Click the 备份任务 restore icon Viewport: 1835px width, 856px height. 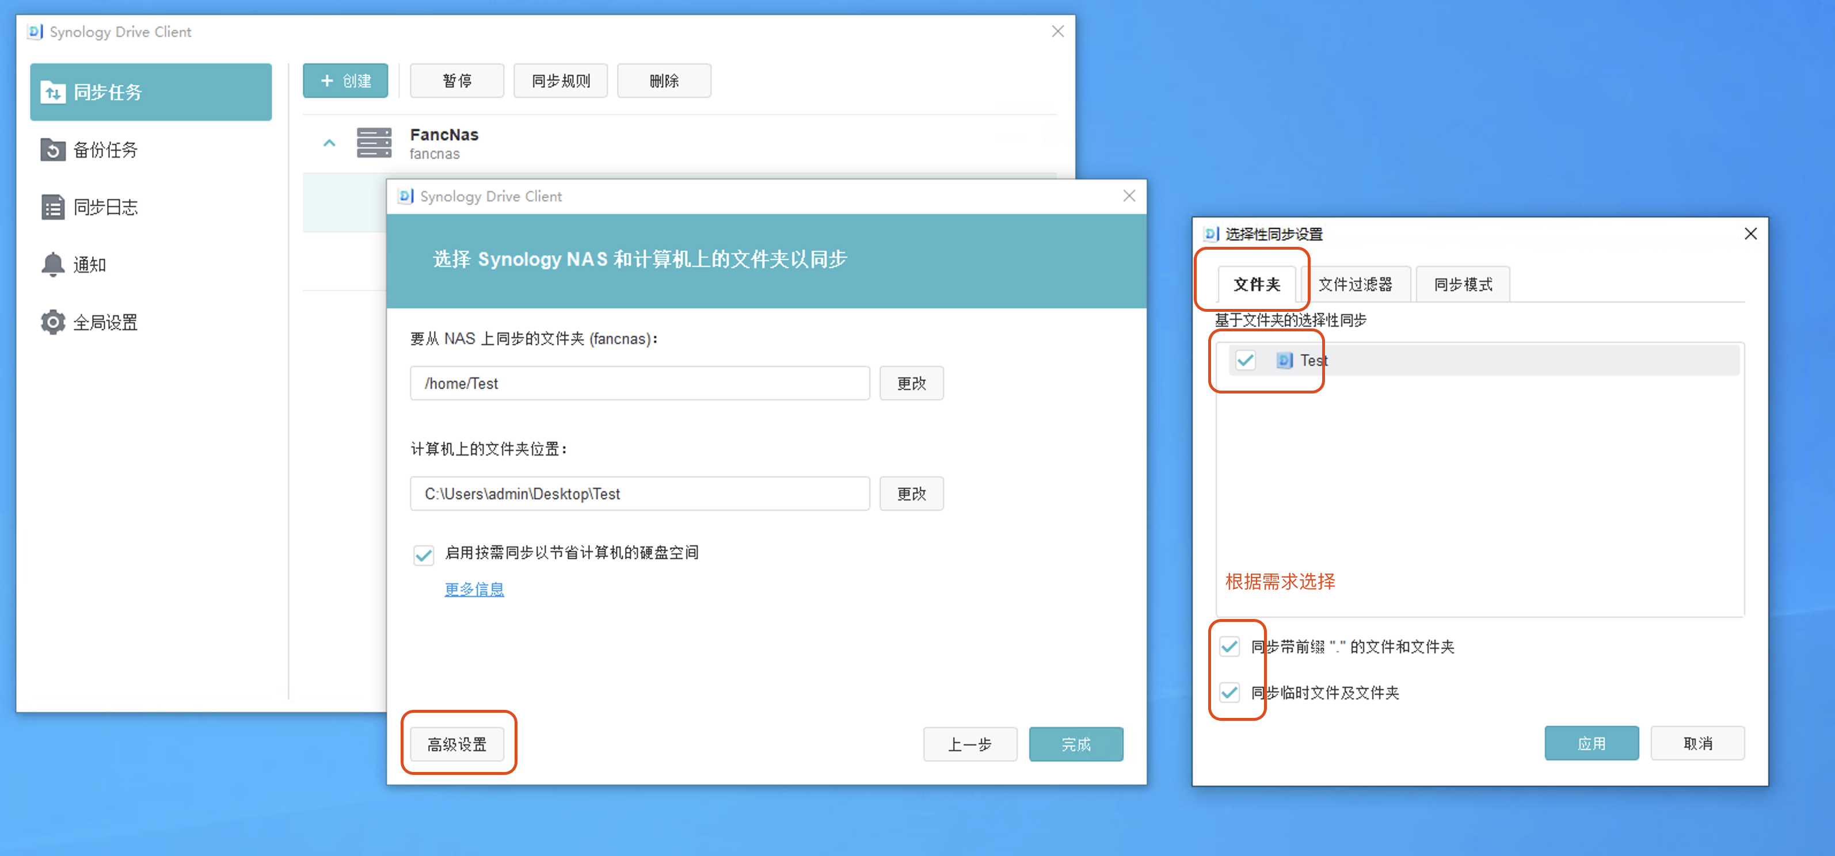(53, 150)
